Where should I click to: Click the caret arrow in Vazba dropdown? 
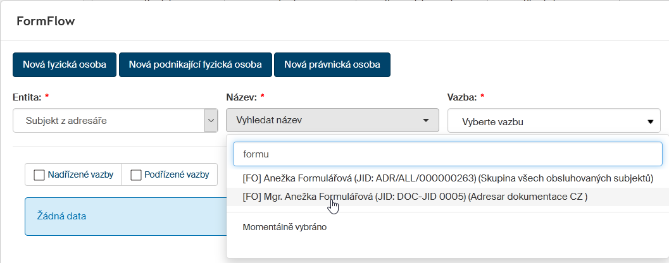pos(649,121)
